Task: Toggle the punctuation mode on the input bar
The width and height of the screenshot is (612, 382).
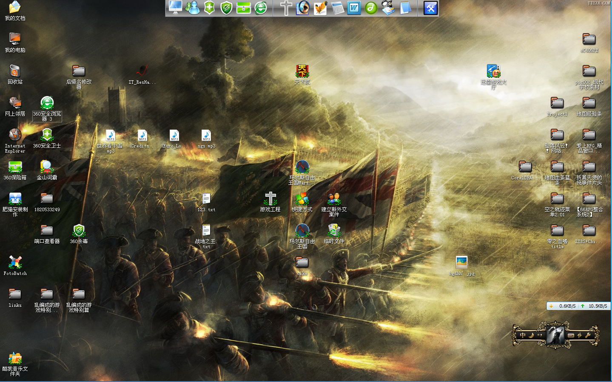Action: [540, 335]
